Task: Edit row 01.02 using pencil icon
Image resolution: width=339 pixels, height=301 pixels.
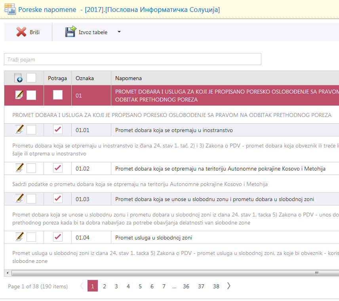Action: [19, 168]
